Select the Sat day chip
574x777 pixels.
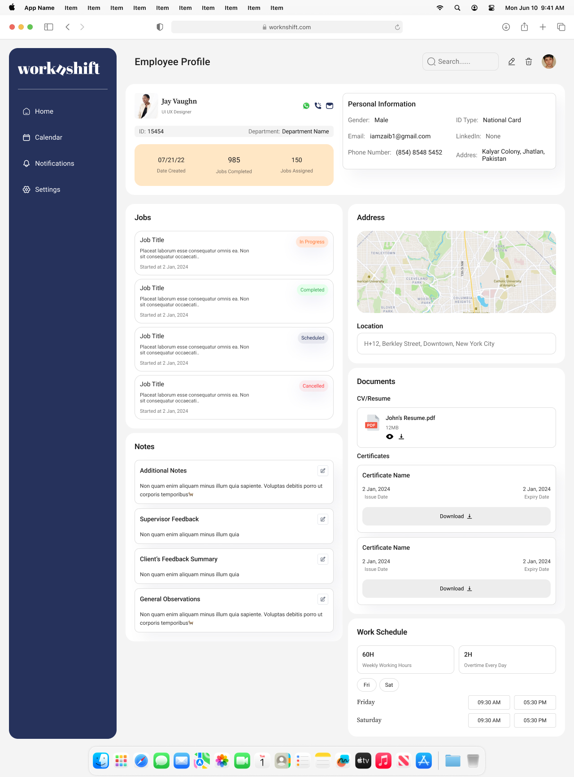coord(389,685)
